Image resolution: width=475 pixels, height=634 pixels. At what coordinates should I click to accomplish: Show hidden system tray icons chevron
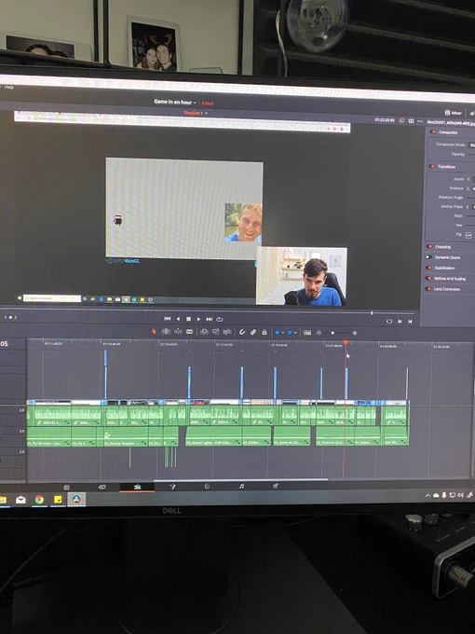point(427,495)
